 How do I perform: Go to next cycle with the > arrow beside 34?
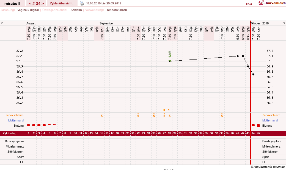[x=43, y=4]
